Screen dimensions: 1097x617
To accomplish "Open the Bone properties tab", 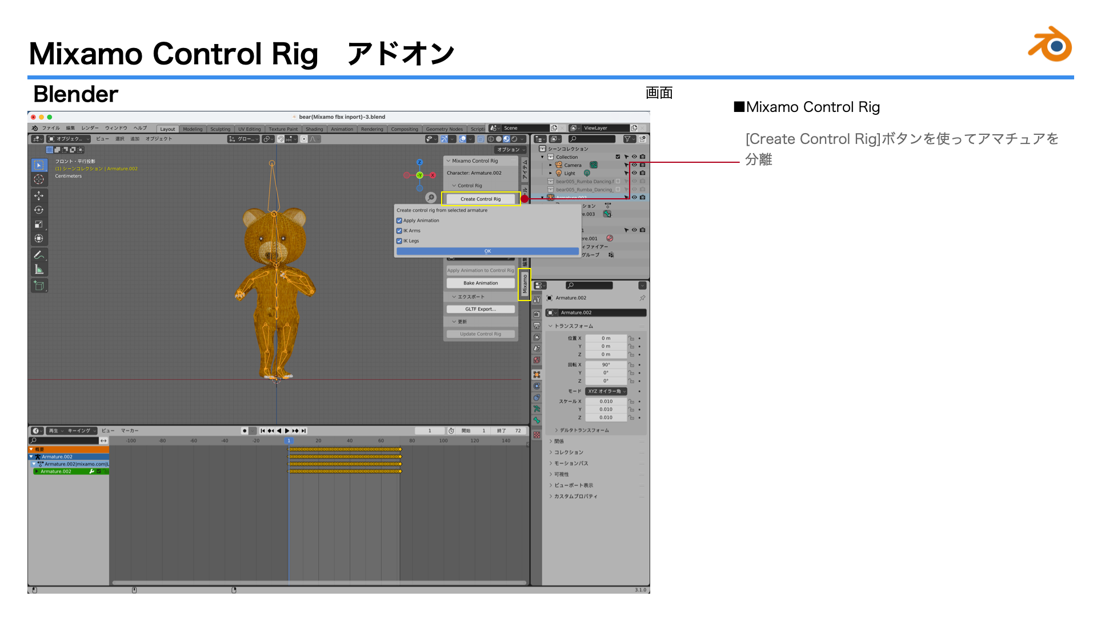I will pyautogui.click(x=537, y=420).
